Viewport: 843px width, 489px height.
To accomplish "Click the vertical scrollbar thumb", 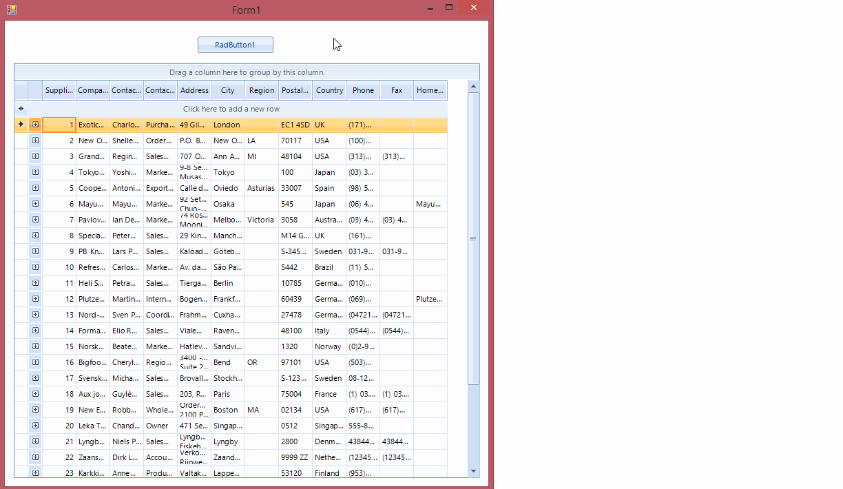I will pos(473,239).
